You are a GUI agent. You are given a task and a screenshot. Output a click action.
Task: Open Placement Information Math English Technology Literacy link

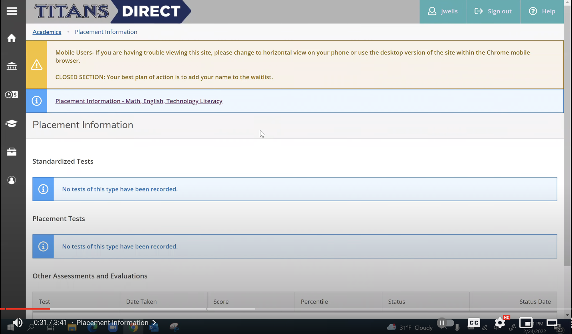tap(139, 101)
